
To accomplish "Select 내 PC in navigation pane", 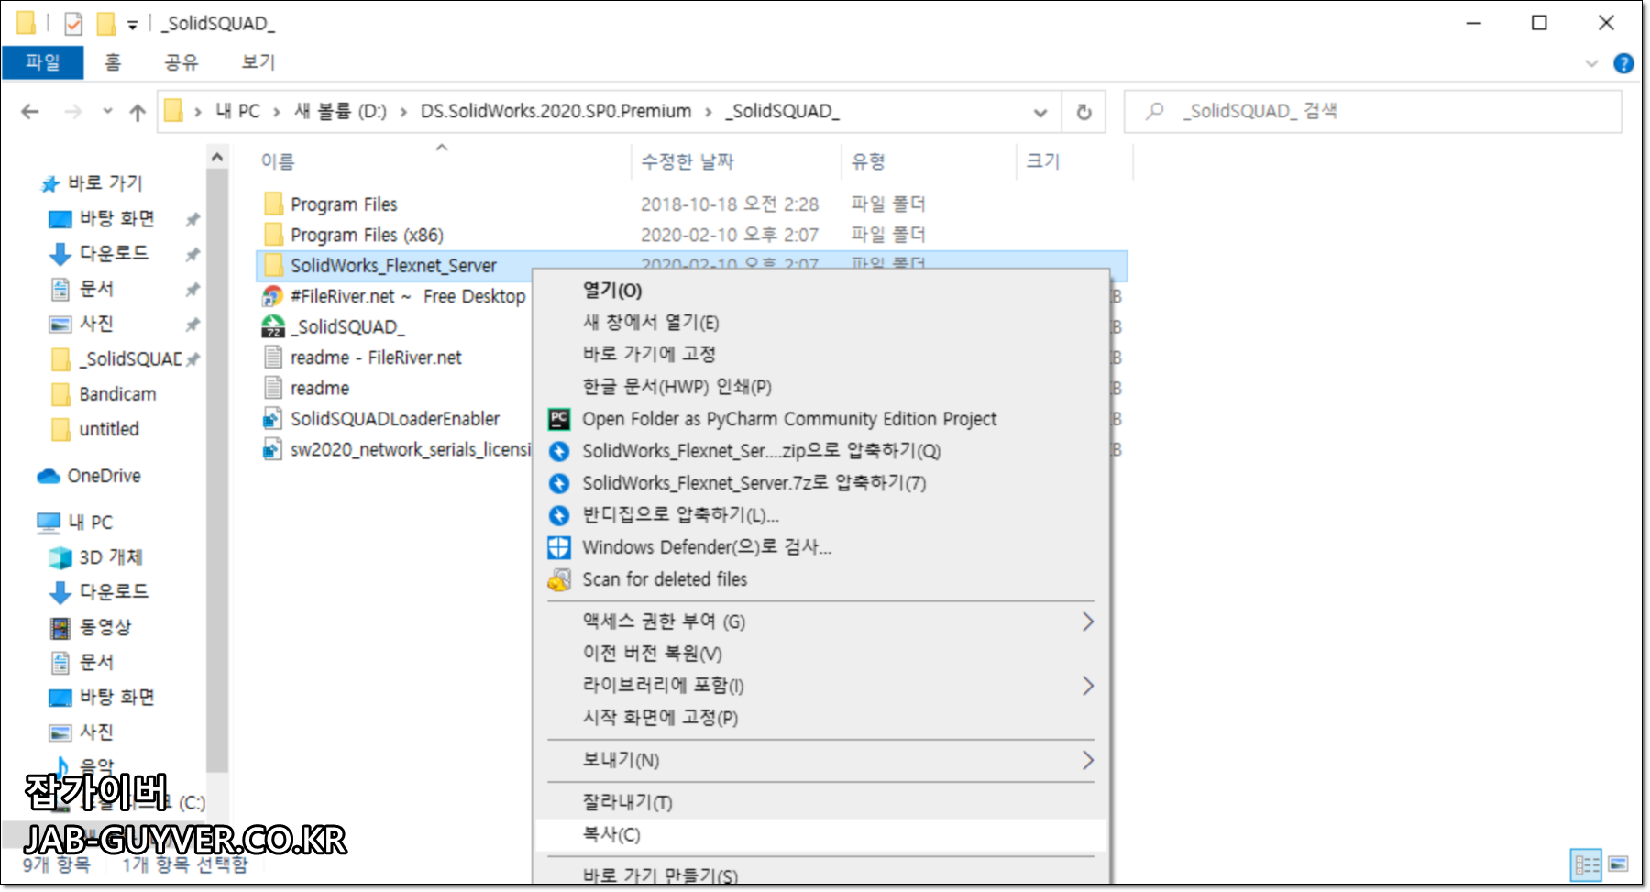I will (75, 523).
